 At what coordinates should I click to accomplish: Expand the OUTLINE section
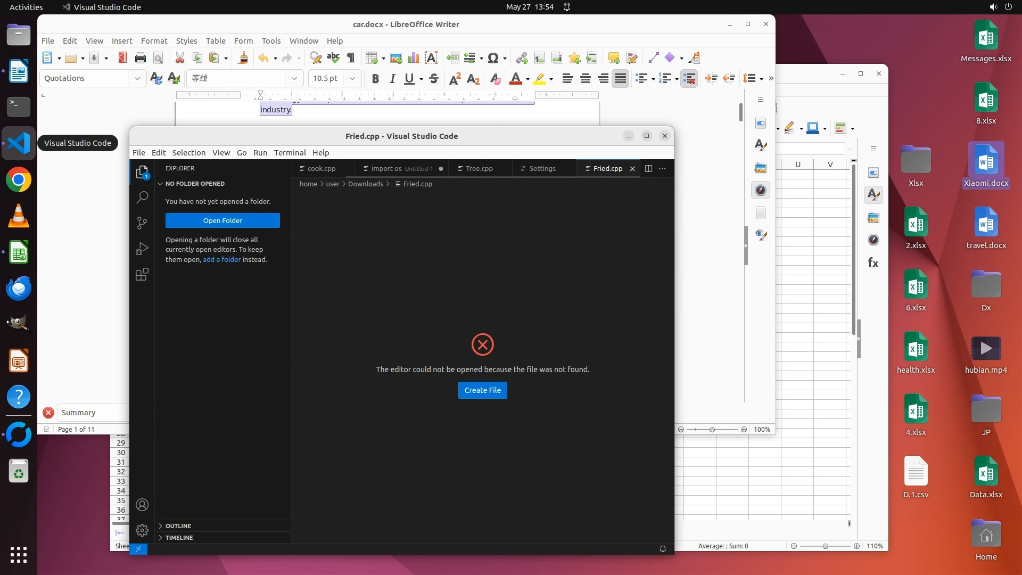tap(178, 525)
